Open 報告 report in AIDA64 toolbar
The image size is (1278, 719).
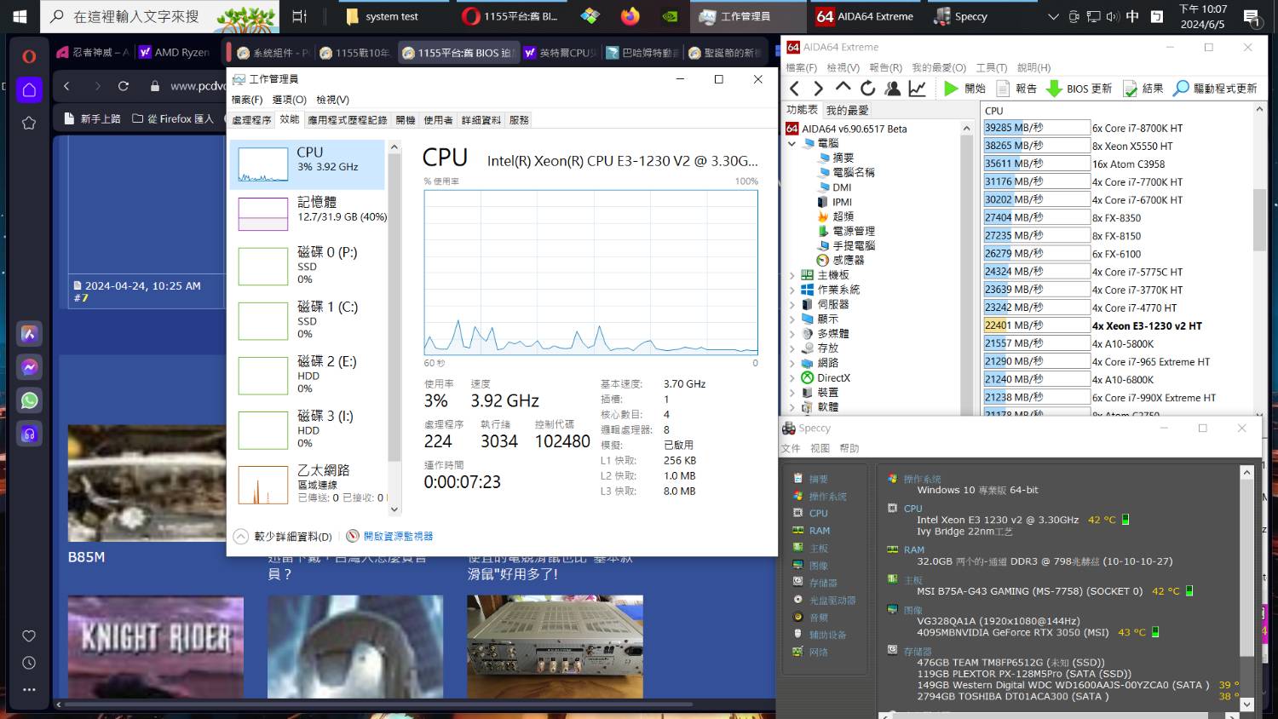1016,88
